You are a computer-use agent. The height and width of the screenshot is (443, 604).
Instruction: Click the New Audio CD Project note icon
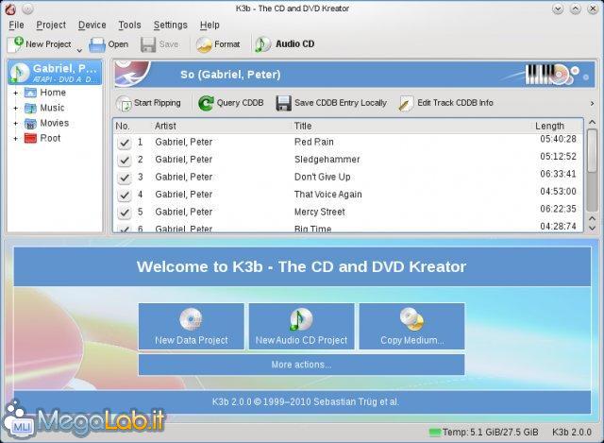click(301, 319)
